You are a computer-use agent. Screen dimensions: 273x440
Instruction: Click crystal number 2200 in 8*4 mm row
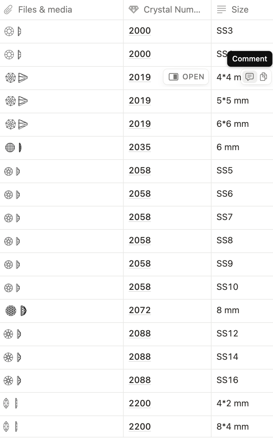click(140, 426)
